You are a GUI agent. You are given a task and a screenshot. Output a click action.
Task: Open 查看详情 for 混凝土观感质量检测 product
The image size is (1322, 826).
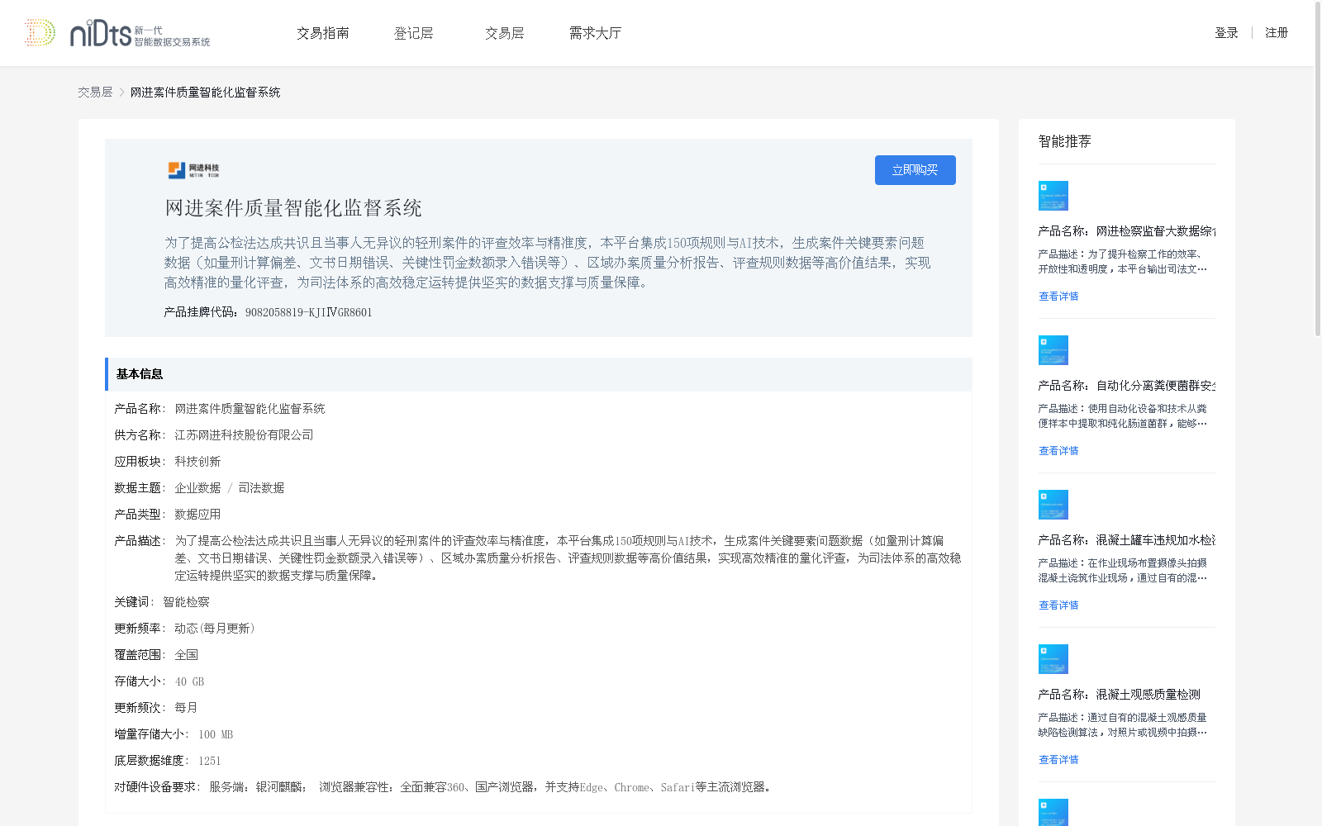(1058, 760)
